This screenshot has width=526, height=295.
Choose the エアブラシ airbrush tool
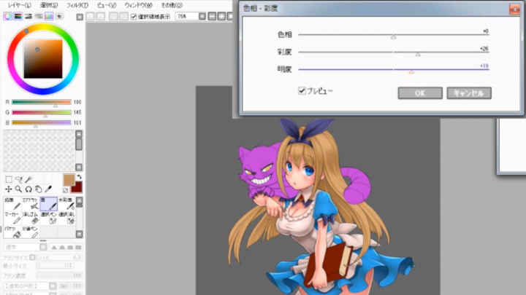coord(31,204)
